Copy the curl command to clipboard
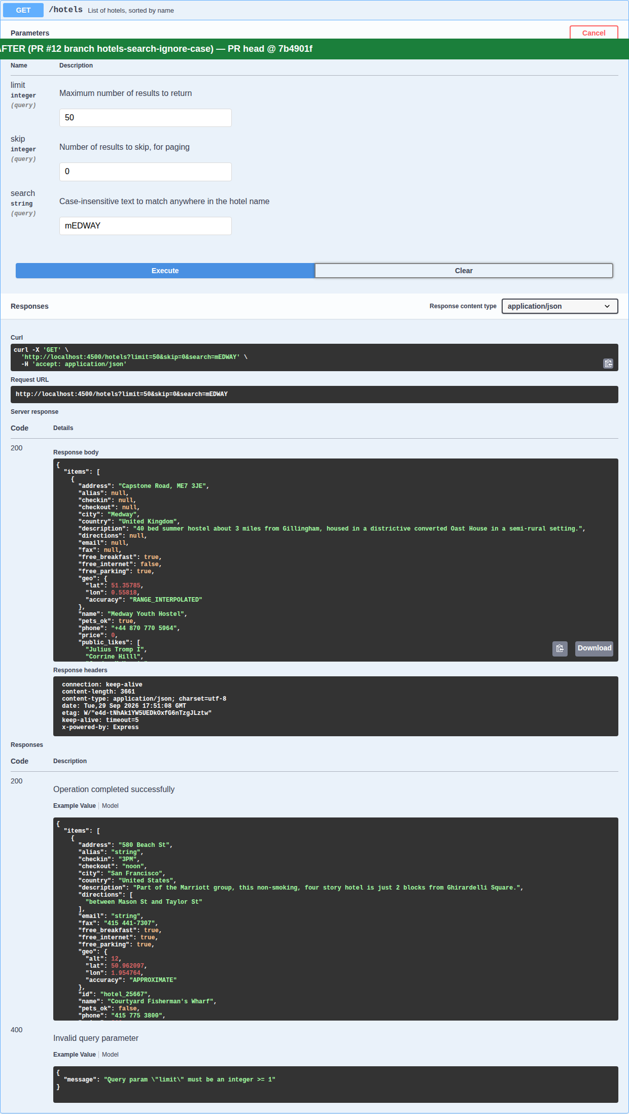Image resolution: width=629 pixels, height=1114 pixels. [x=608, y=364]
